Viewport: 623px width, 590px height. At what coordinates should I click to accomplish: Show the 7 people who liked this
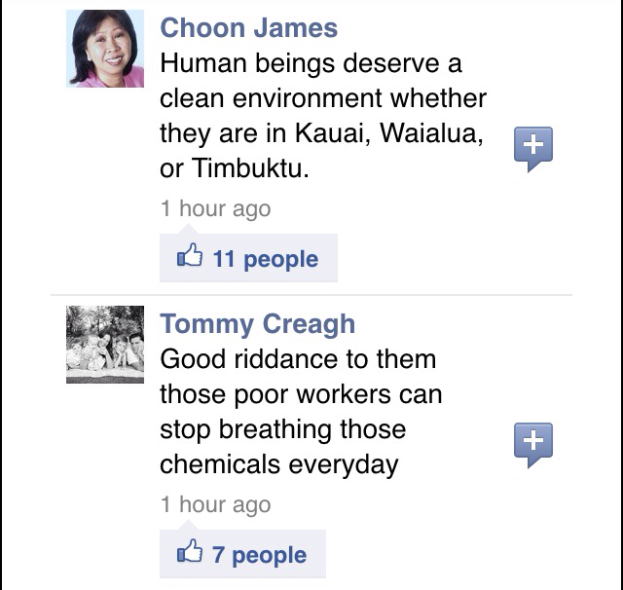point(259,555)
